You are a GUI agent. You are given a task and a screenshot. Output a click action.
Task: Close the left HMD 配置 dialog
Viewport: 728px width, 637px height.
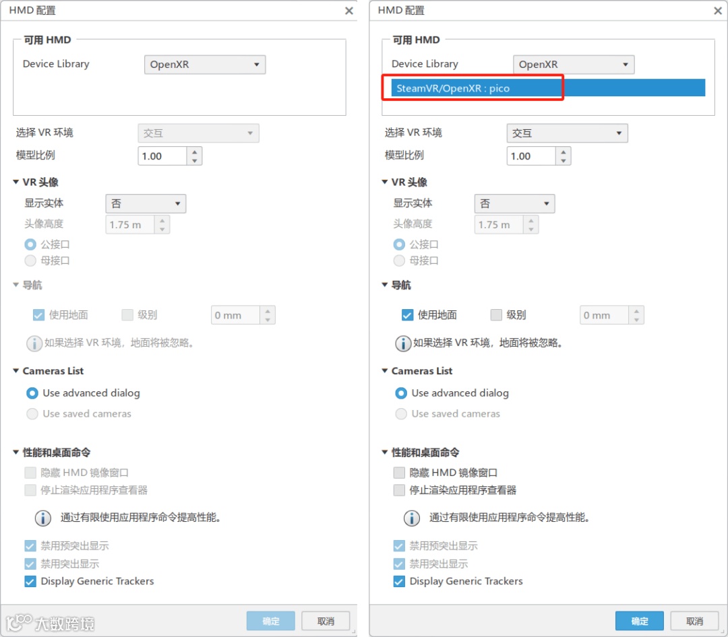[x=348, y=11]
